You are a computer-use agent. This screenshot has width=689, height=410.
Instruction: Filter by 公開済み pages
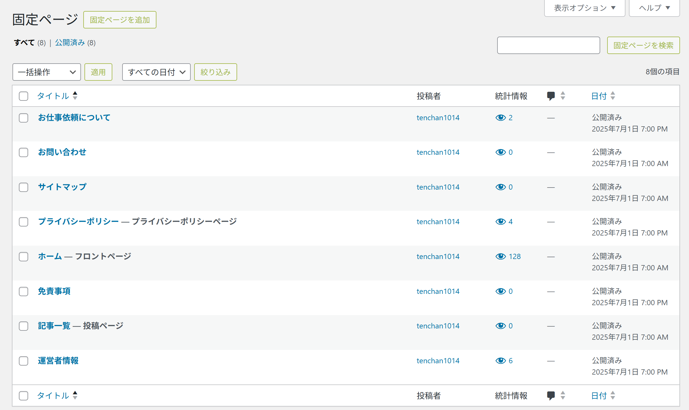[70, 43]
